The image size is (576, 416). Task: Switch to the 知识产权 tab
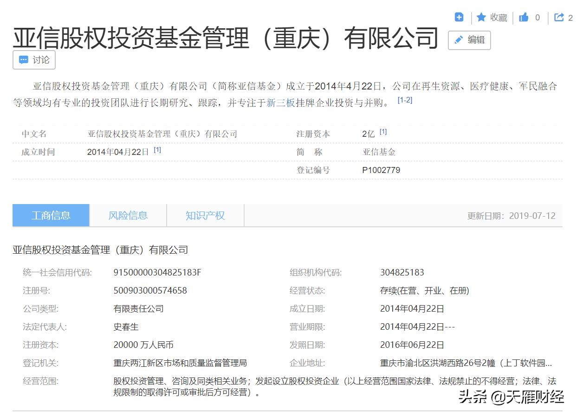(205, 215)
